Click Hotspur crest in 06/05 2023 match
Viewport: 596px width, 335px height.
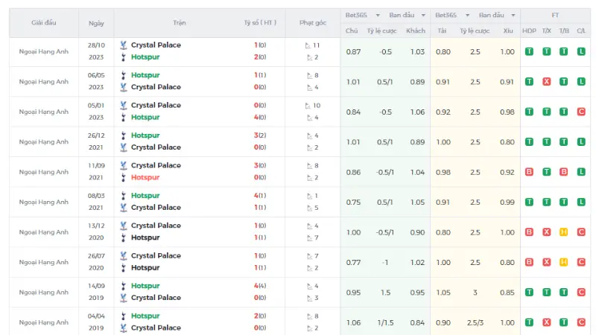(123, 75)
